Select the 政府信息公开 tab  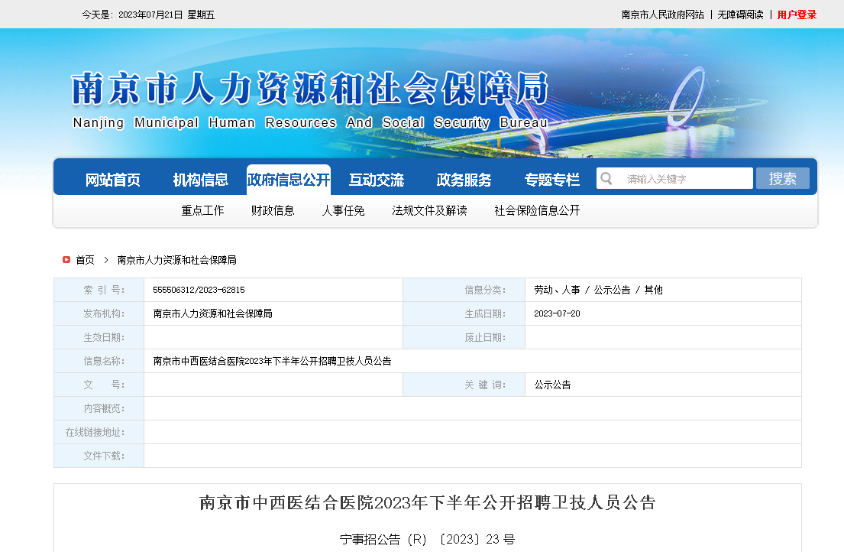[x=288, y=180]
